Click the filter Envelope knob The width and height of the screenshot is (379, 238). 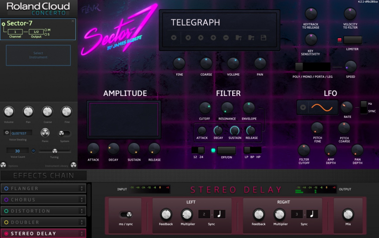click(x=249, y=108)
